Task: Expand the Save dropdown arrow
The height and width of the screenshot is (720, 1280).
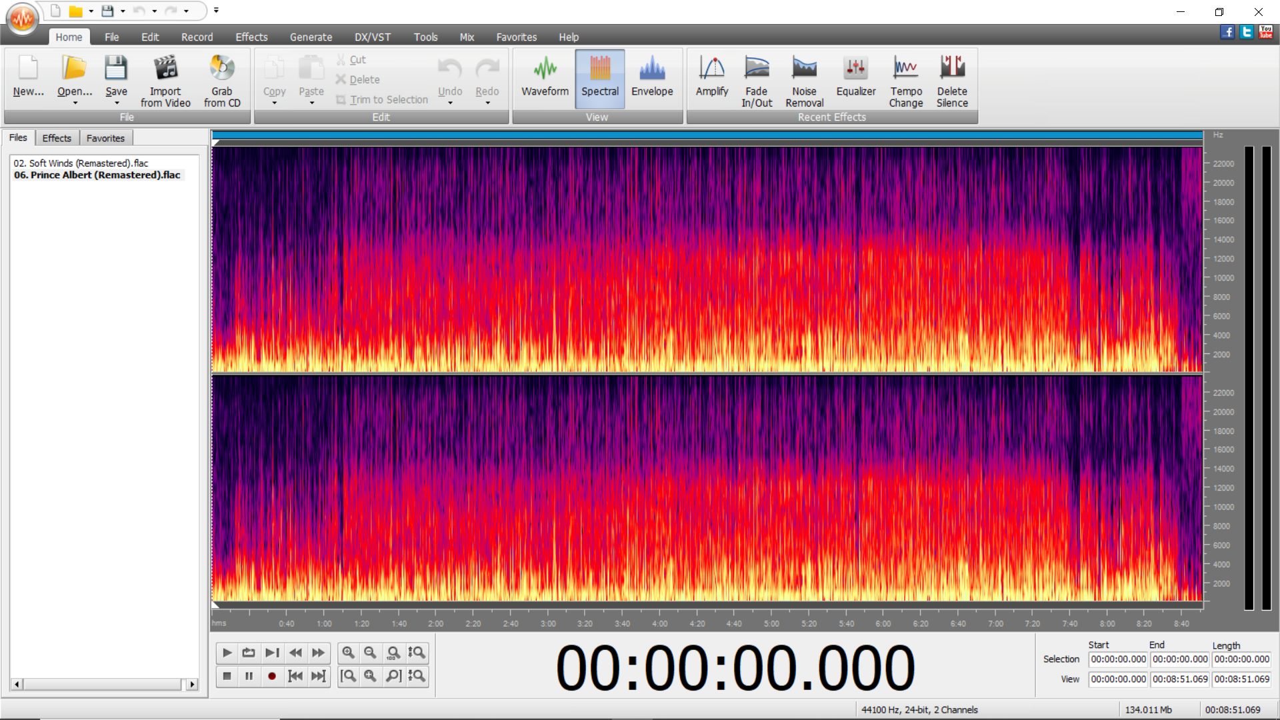Action: [x=117, y=103]
